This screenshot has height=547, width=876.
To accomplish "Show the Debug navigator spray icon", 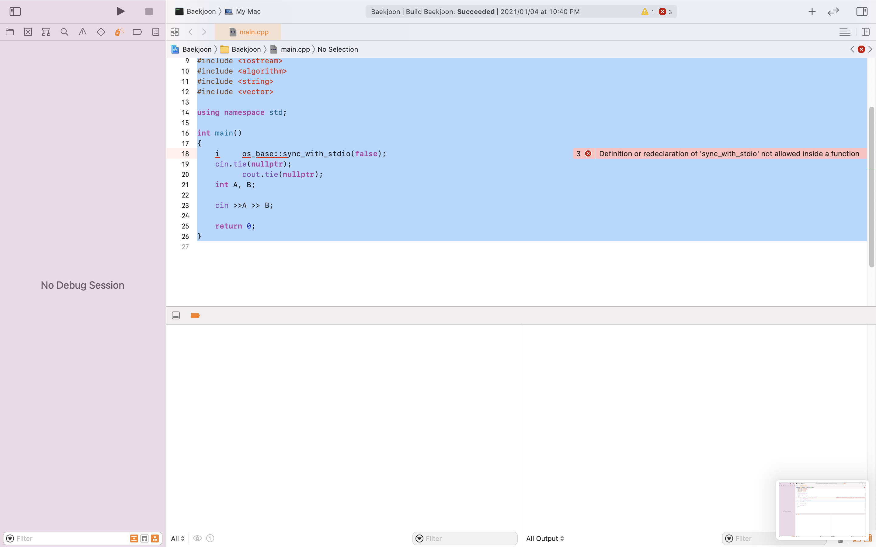I will tap(119, 32).
